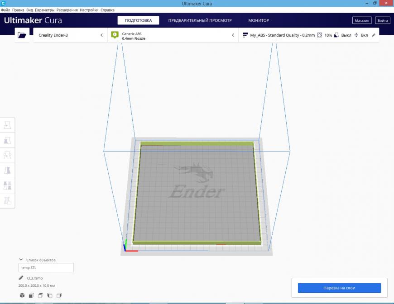Viewport: 394px width, 304px height.
Task: Select temp.STL in the object list
Action: tap(46, 268)
